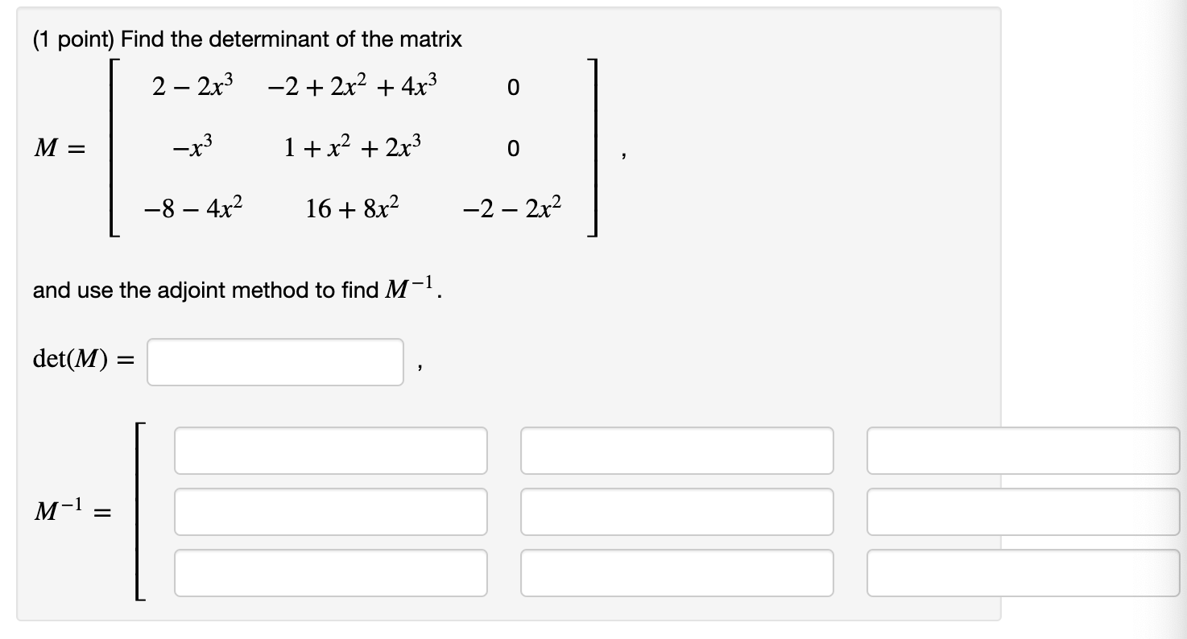Click the middle-right entry field of M inverse

click(1023, 512)
